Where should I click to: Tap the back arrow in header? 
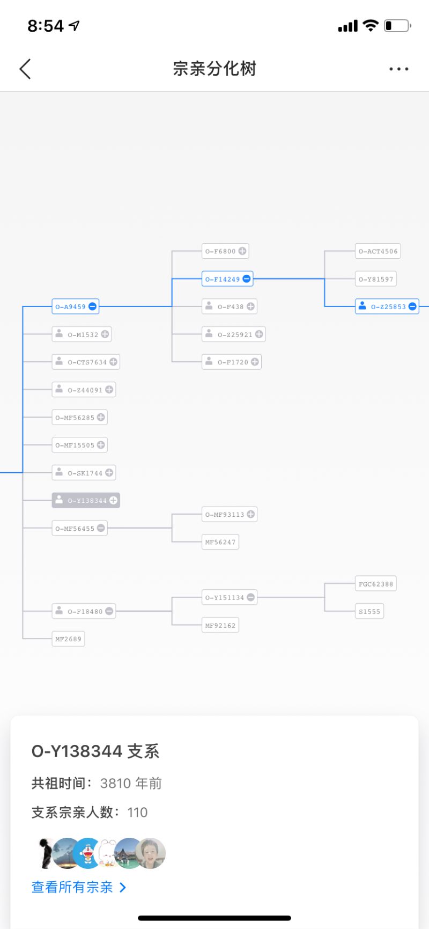click(25, 69)
